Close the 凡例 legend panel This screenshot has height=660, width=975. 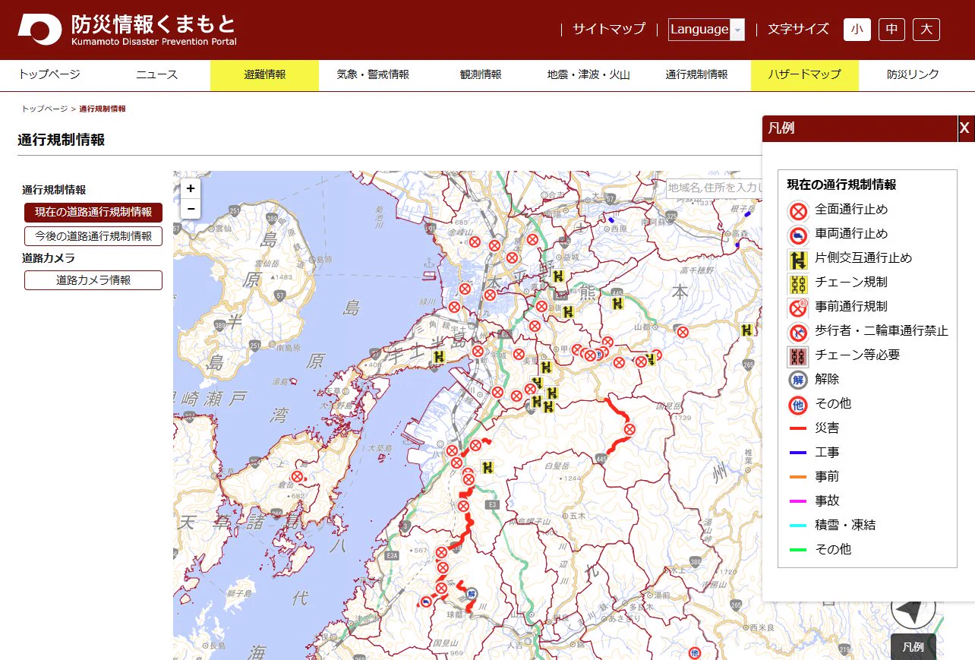coord(964,128)
